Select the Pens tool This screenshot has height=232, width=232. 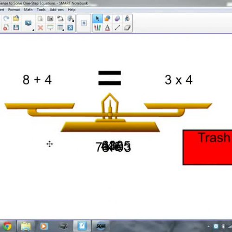click(x=97, y=28)
